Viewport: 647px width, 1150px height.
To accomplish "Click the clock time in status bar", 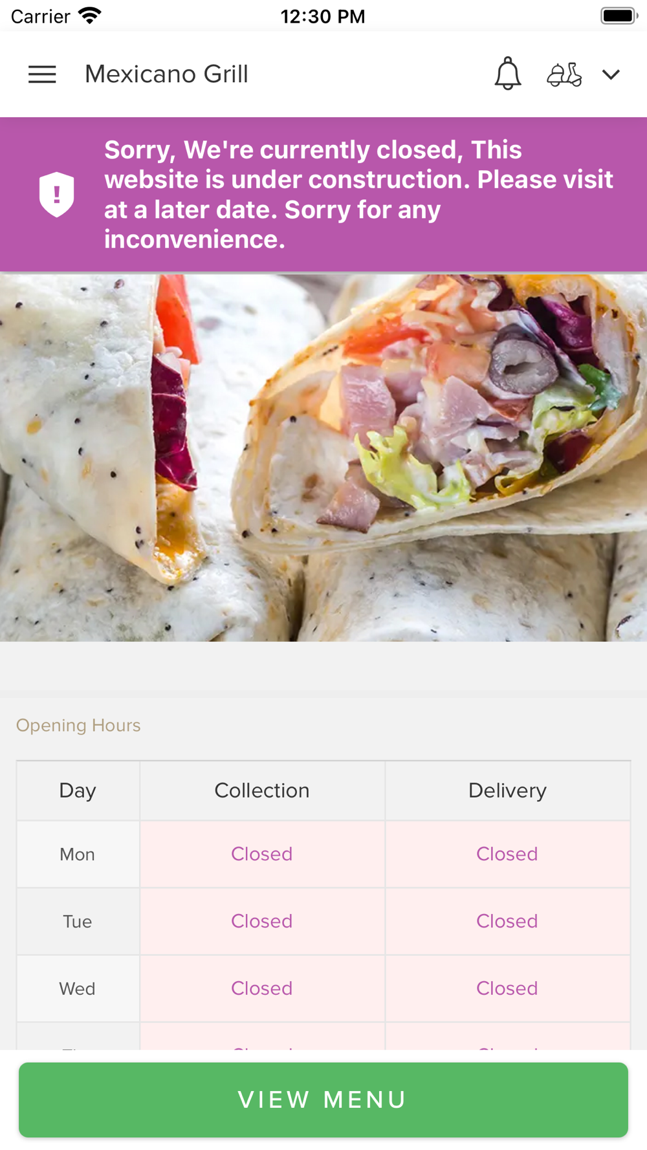I will (323, 16).
